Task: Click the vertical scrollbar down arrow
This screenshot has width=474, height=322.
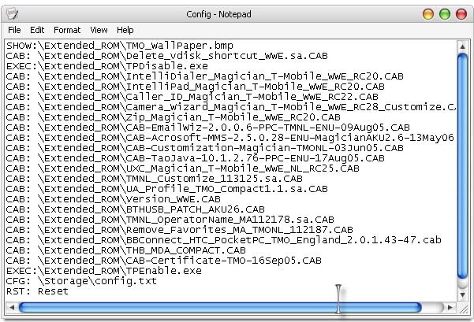Action: coord(463,293)
